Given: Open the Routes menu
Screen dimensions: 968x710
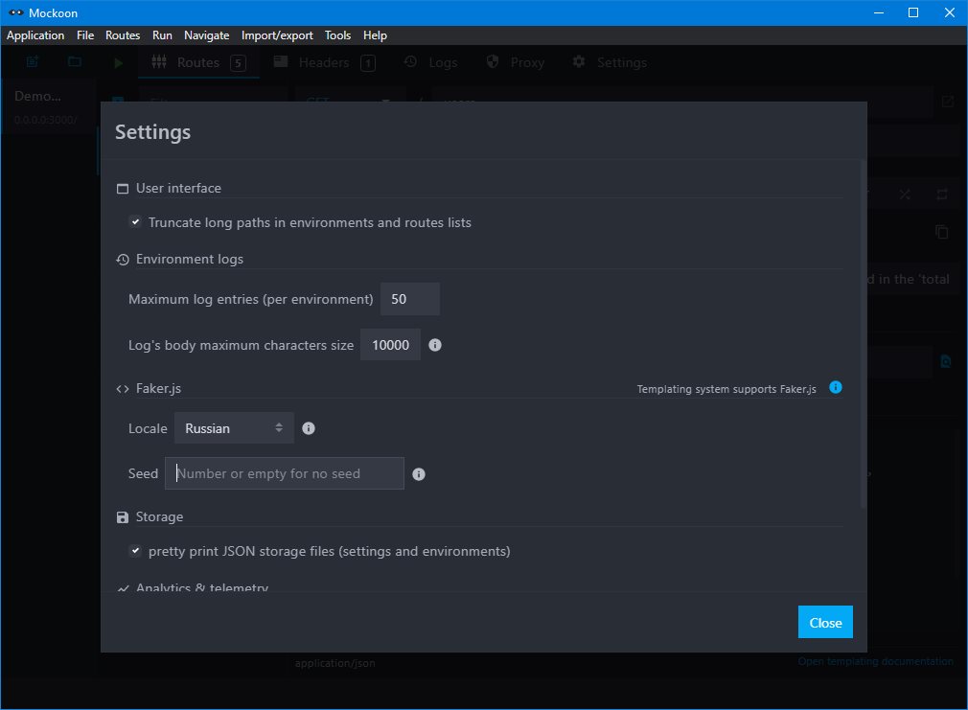Looking at the screenshot, I should [123, 35].
